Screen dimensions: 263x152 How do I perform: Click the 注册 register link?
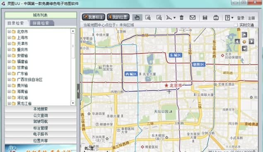point(251,18)
